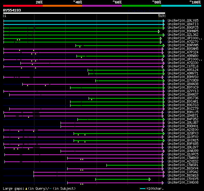Viewport: 204px width, 191px height.
Task: Click the cyan arrowhead ending the Q9LY65 bar
Action: tap(164, 21)
